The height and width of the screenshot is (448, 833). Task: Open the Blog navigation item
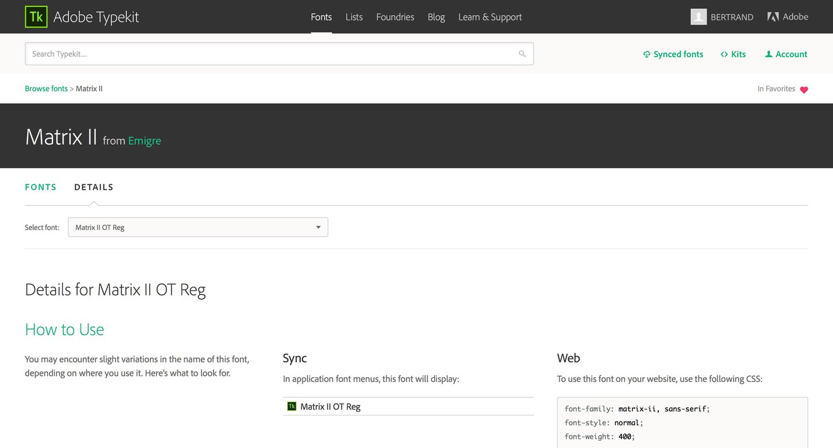tap(436, 17)
